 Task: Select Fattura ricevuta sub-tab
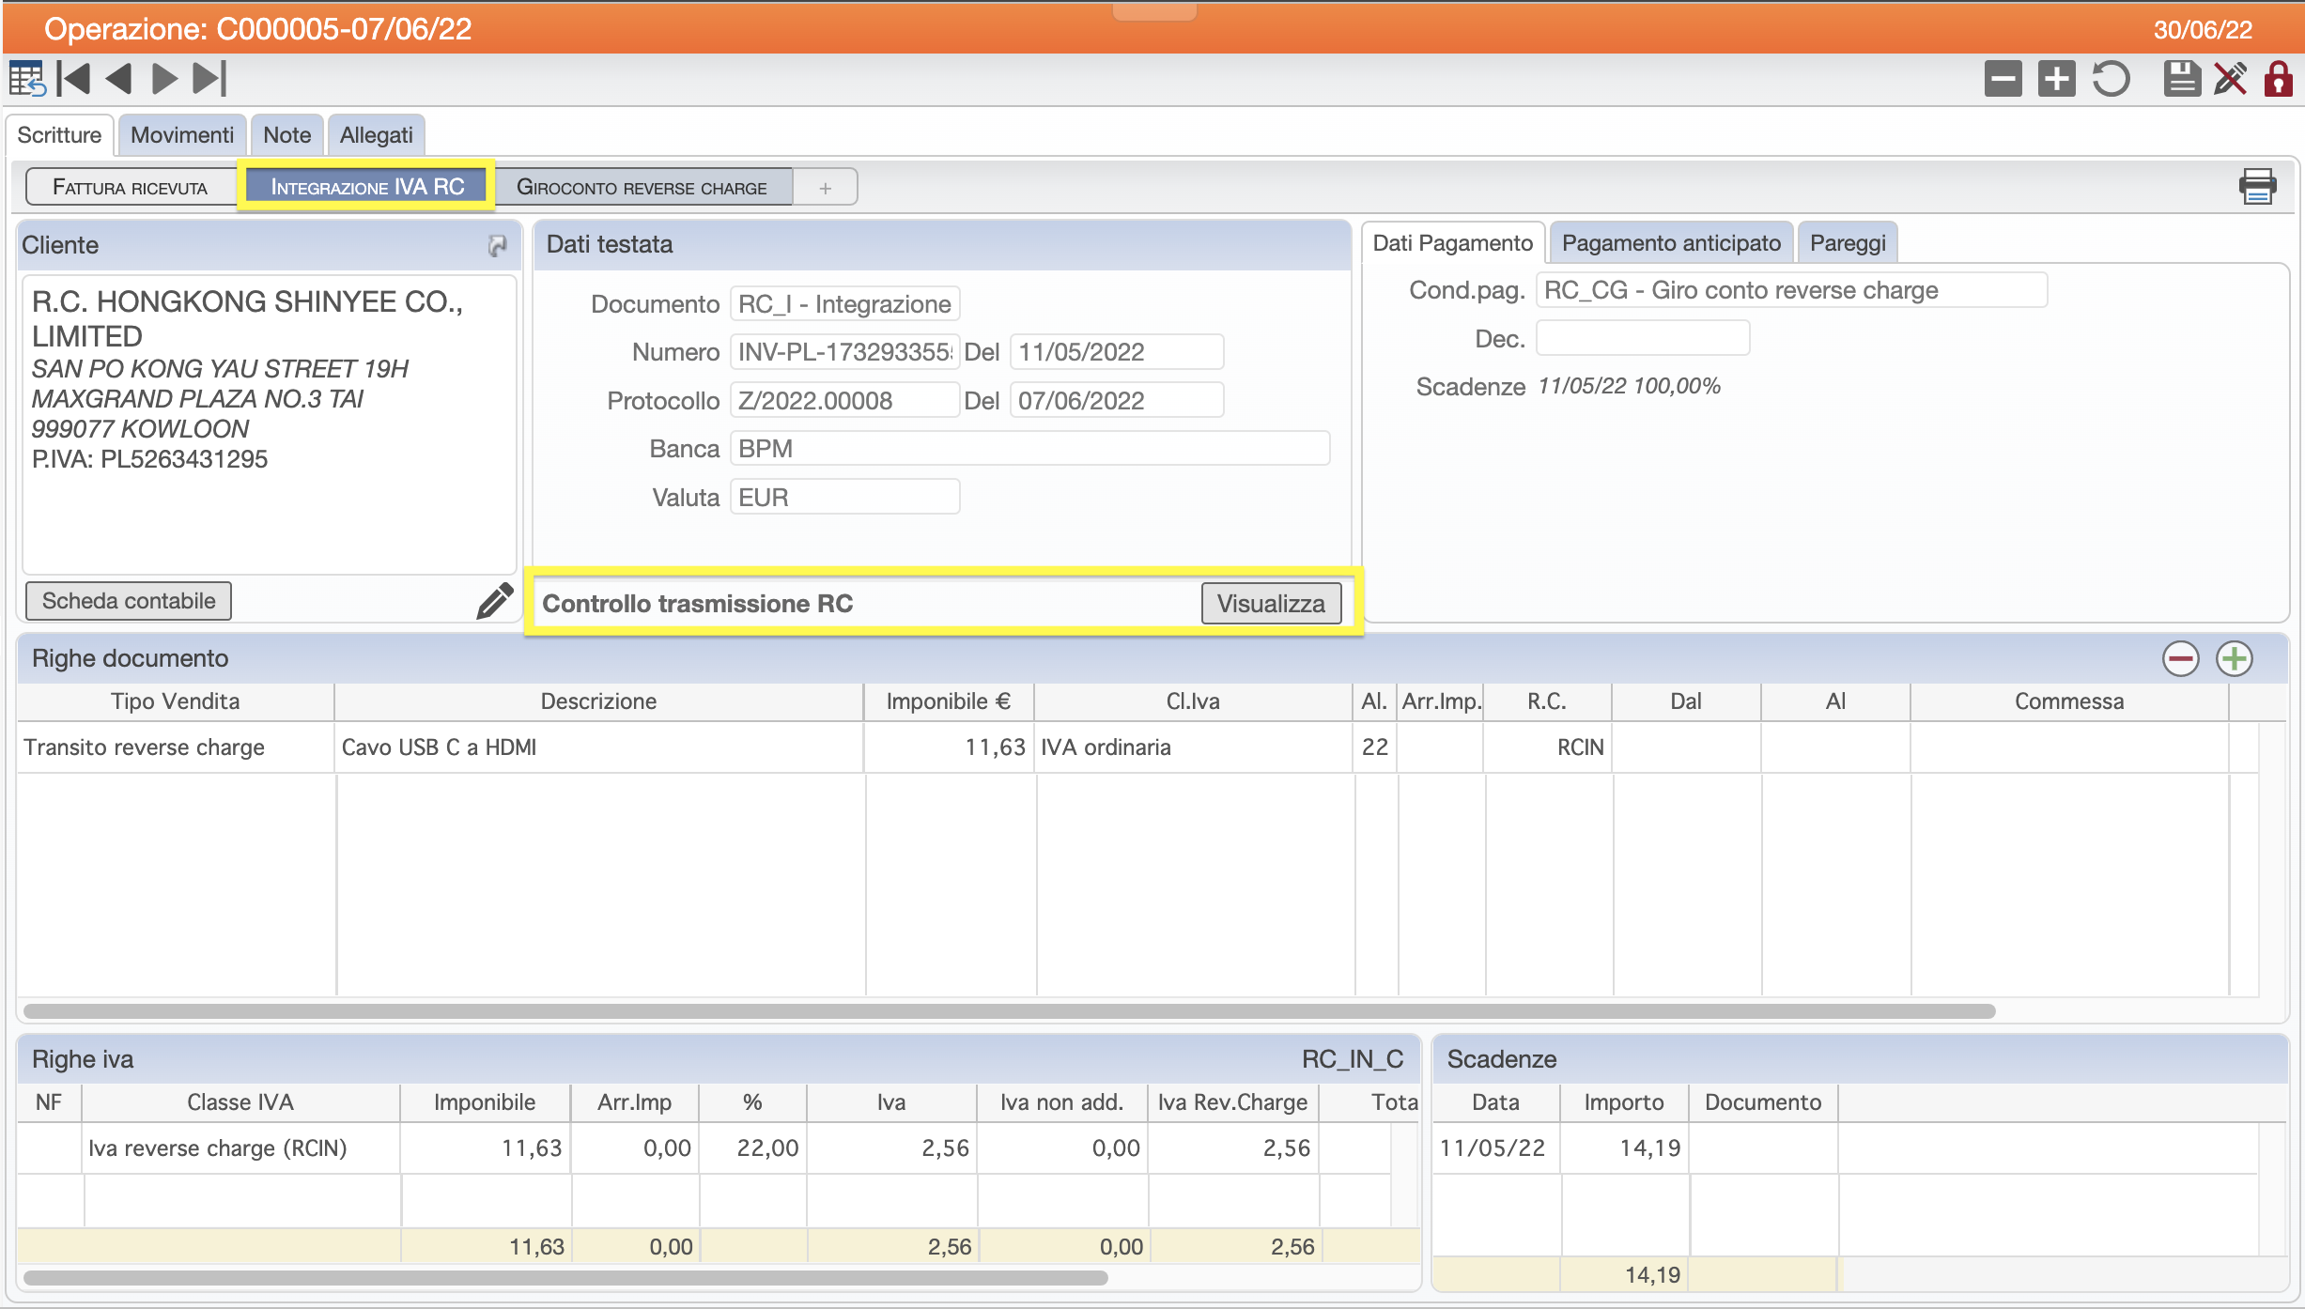click(x=131, y=187)
